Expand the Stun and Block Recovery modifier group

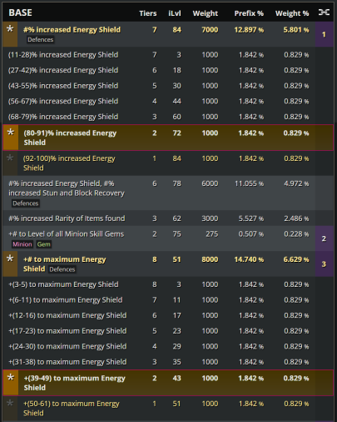coord(159,193)
